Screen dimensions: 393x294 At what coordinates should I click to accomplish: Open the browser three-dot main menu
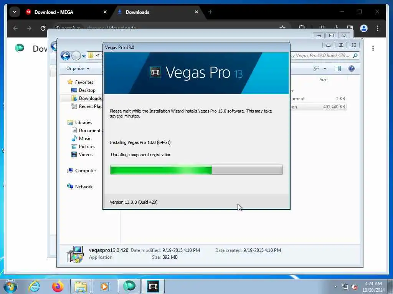(378, 28)
